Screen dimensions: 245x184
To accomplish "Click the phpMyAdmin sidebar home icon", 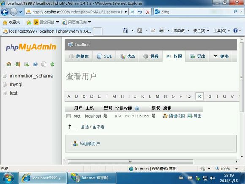I will pos(9,64).
